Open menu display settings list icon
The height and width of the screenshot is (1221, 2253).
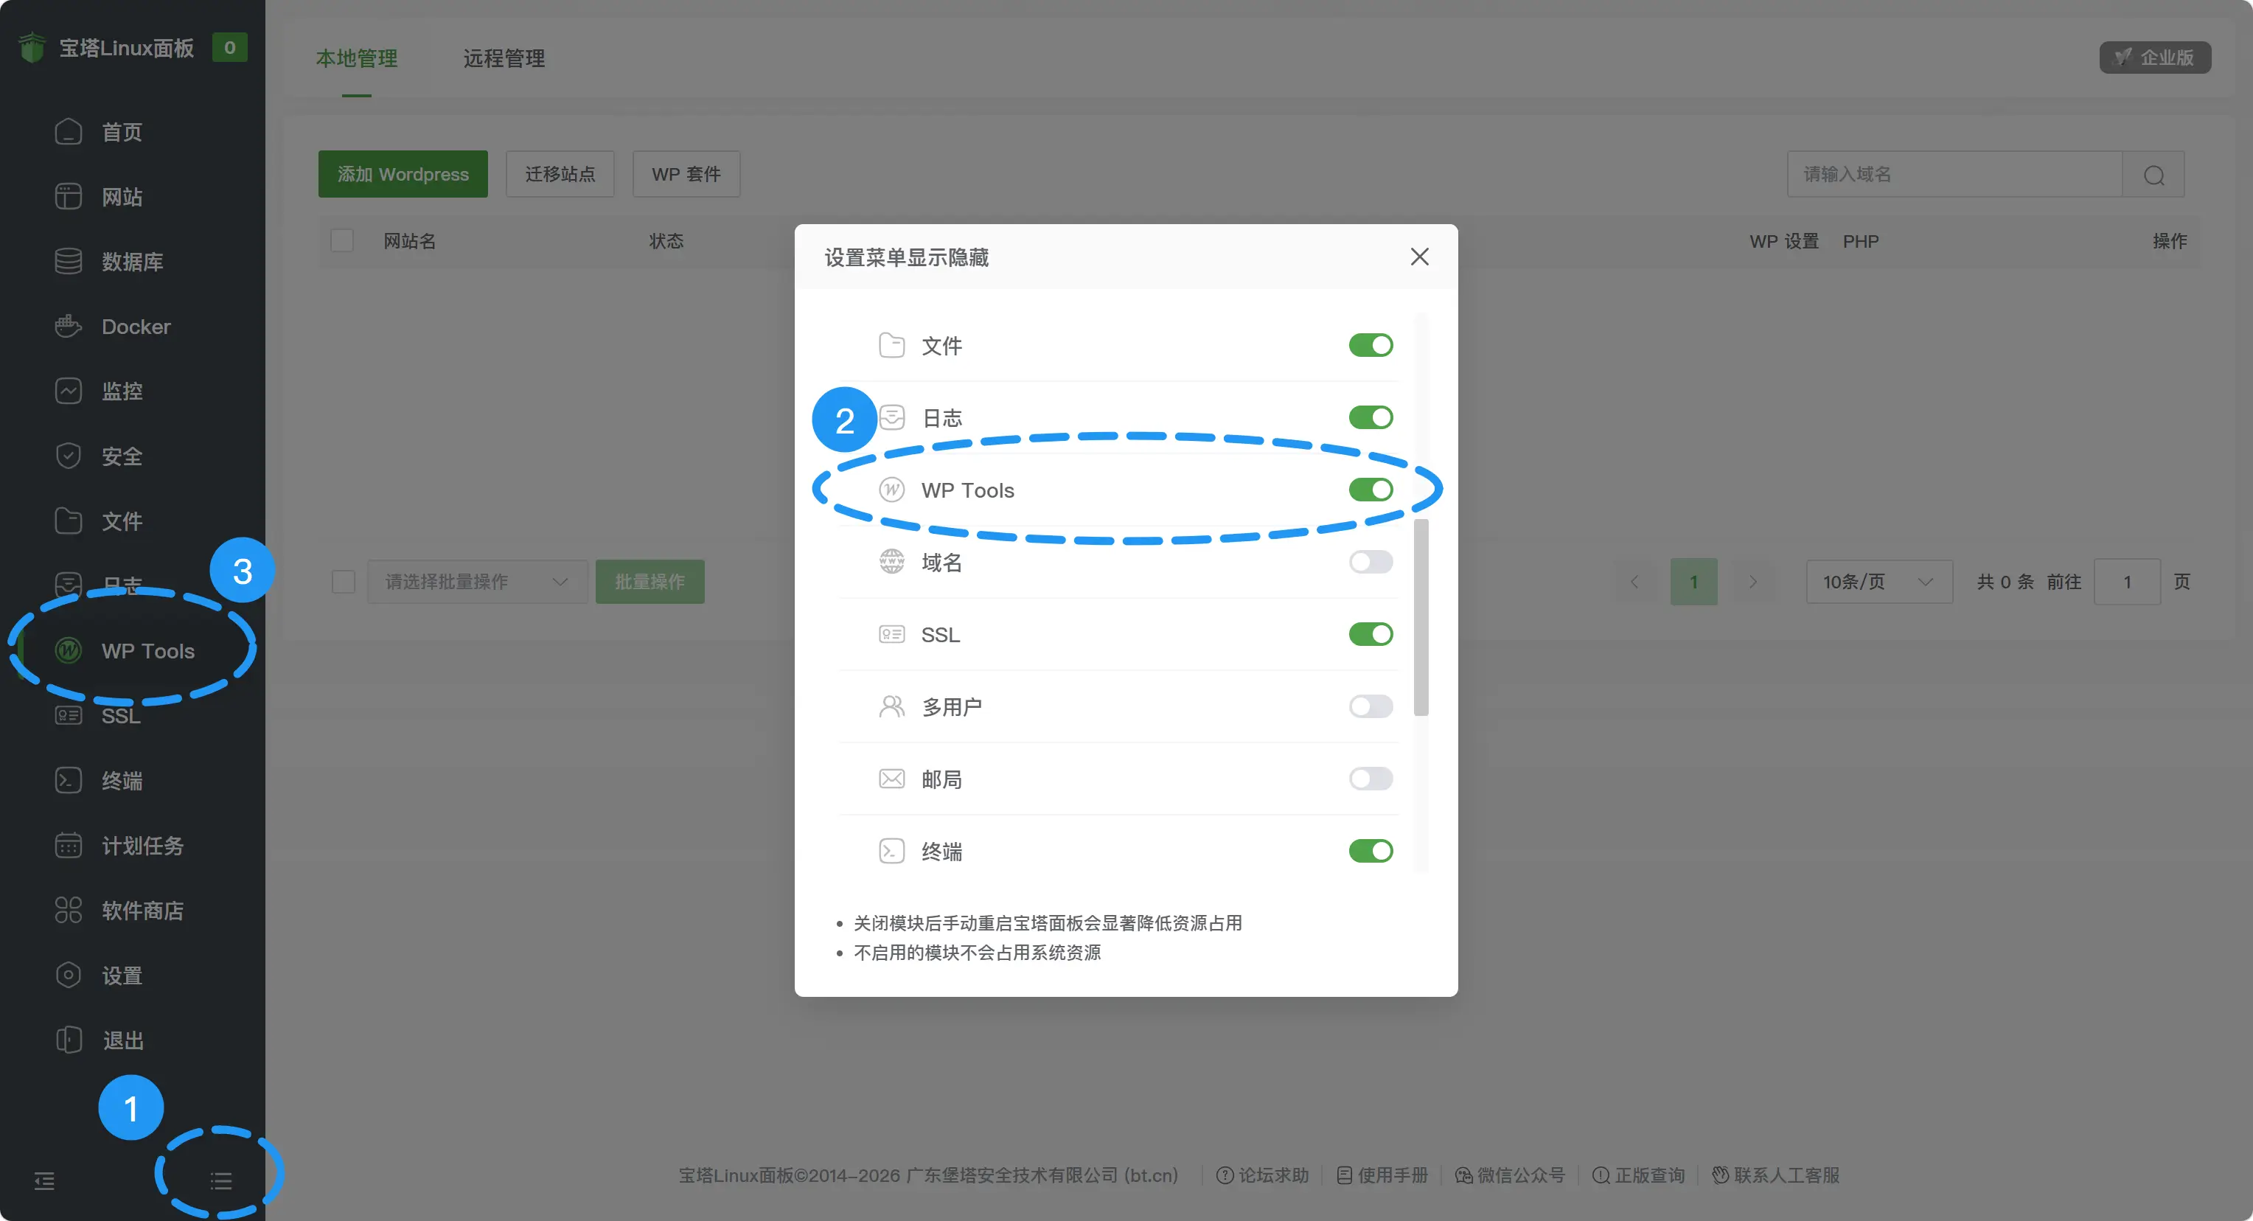(221, 1180)
